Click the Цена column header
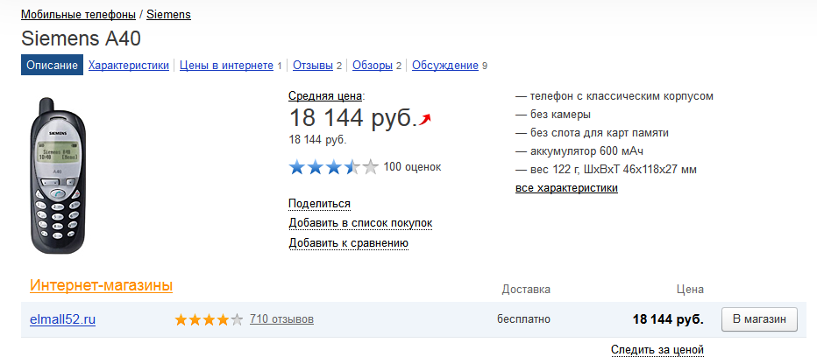The width and height of the screenshot is (817, 364). click(690, 289)
